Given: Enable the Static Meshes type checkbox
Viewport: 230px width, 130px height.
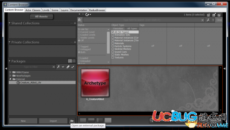Looking at the screenshot, I should (x=112, y=55).
